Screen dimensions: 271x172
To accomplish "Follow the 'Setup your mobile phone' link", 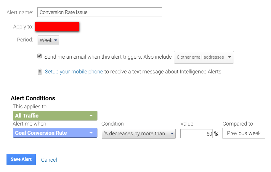I will coord(74,71).
